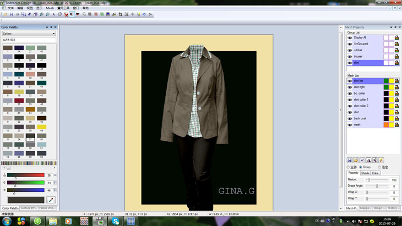Click the blue undo arrow in toolbar
402x226 pixels.
pyautogui.click(x=144, y=14)
